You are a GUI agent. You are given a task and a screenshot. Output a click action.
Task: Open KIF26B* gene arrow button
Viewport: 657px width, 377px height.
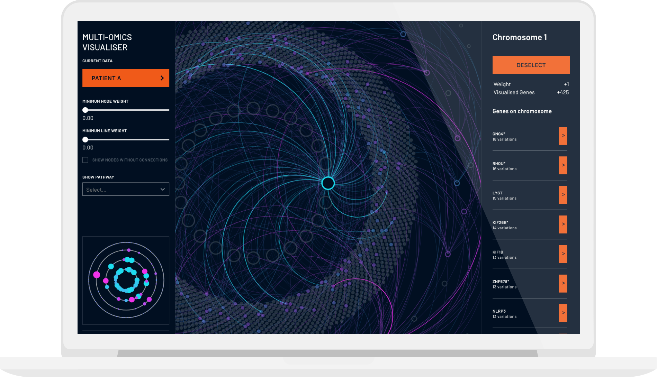(562, 224)
